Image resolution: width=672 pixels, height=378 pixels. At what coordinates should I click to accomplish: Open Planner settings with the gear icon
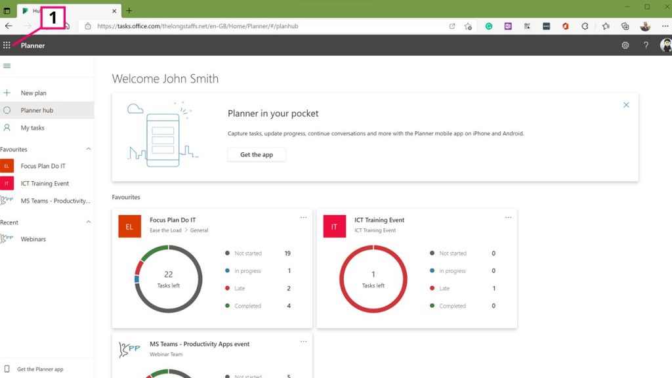pos(626,45)
